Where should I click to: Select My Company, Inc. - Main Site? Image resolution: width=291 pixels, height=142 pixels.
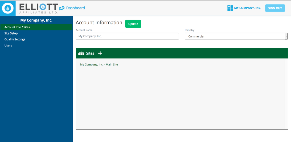[99, 65]
